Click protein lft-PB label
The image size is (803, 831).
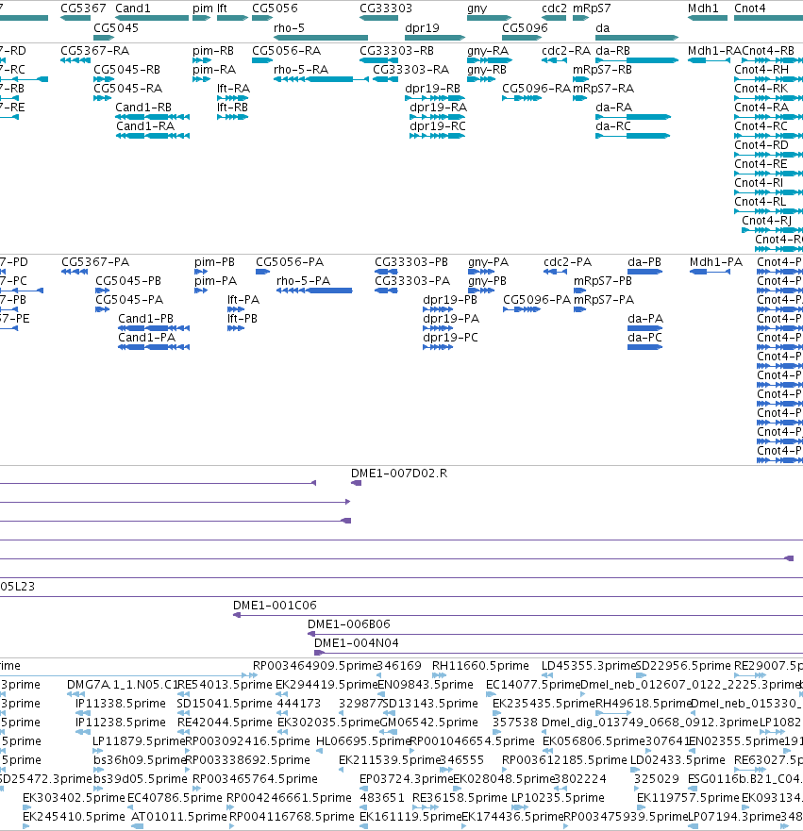243,319
